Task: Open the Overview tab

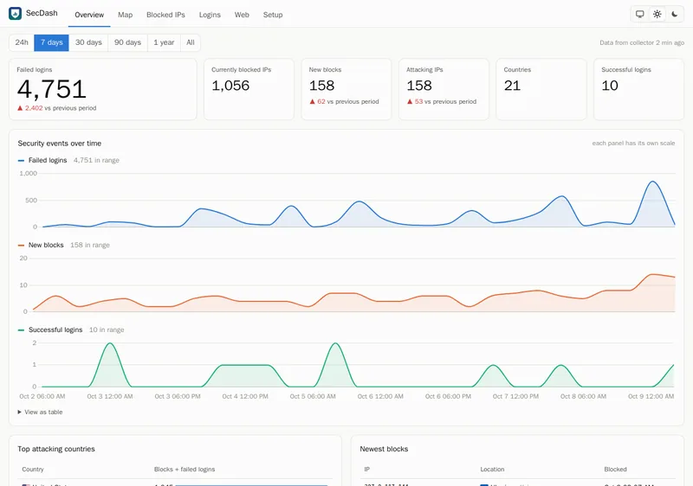Action: [89, 15]
